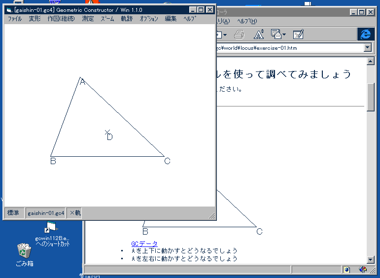Open the ごみ箱 recycle bin icon
The width and height of the screenshot is (380, 278).
point(24,251)
